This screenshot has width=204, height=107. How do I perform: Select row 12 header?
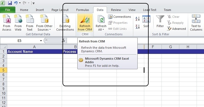click(4, 103)
